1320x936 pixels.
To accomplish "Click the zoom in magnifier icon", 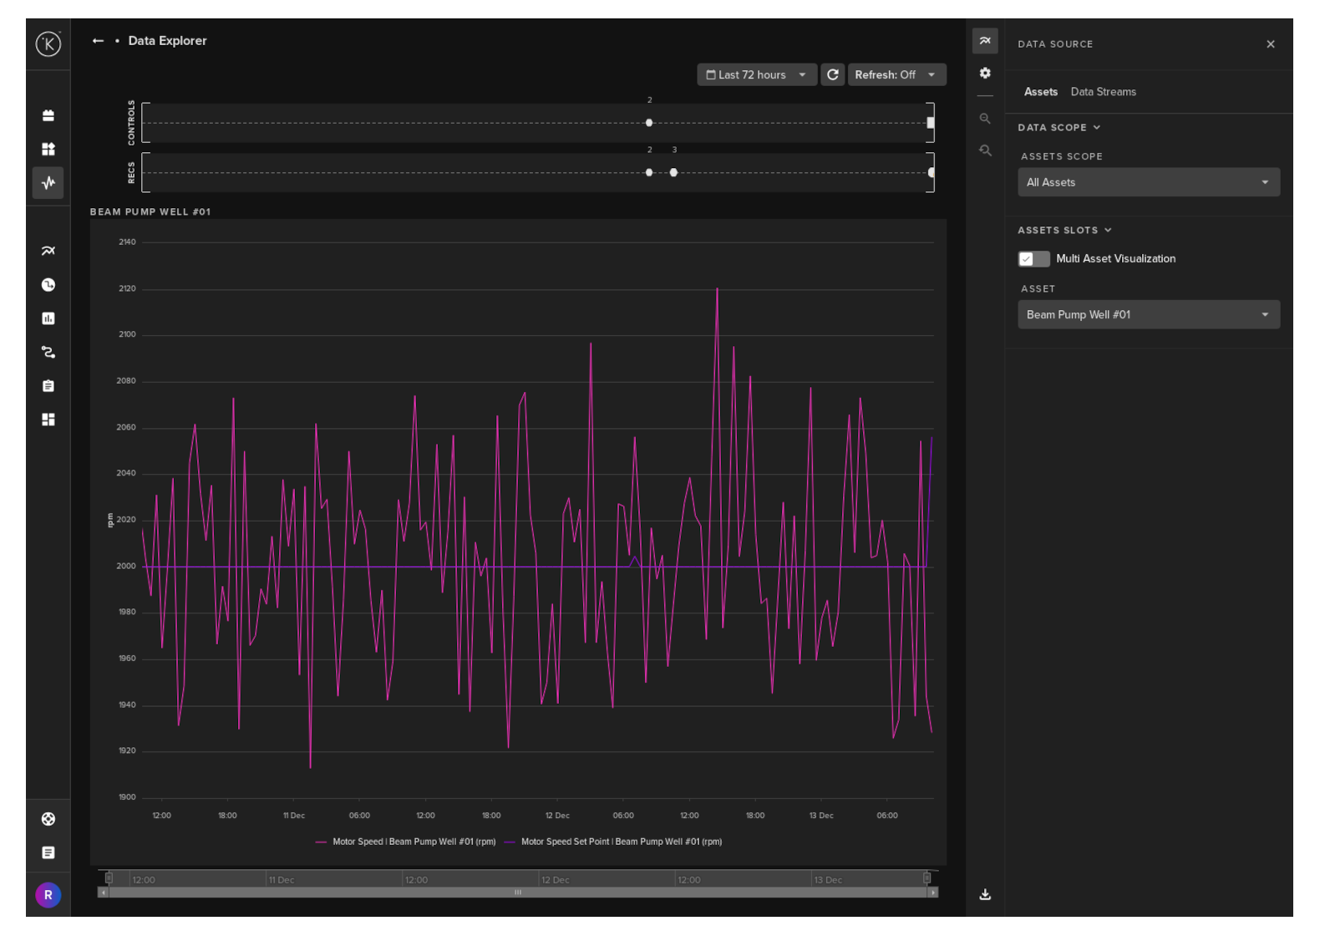I will 985,119.
